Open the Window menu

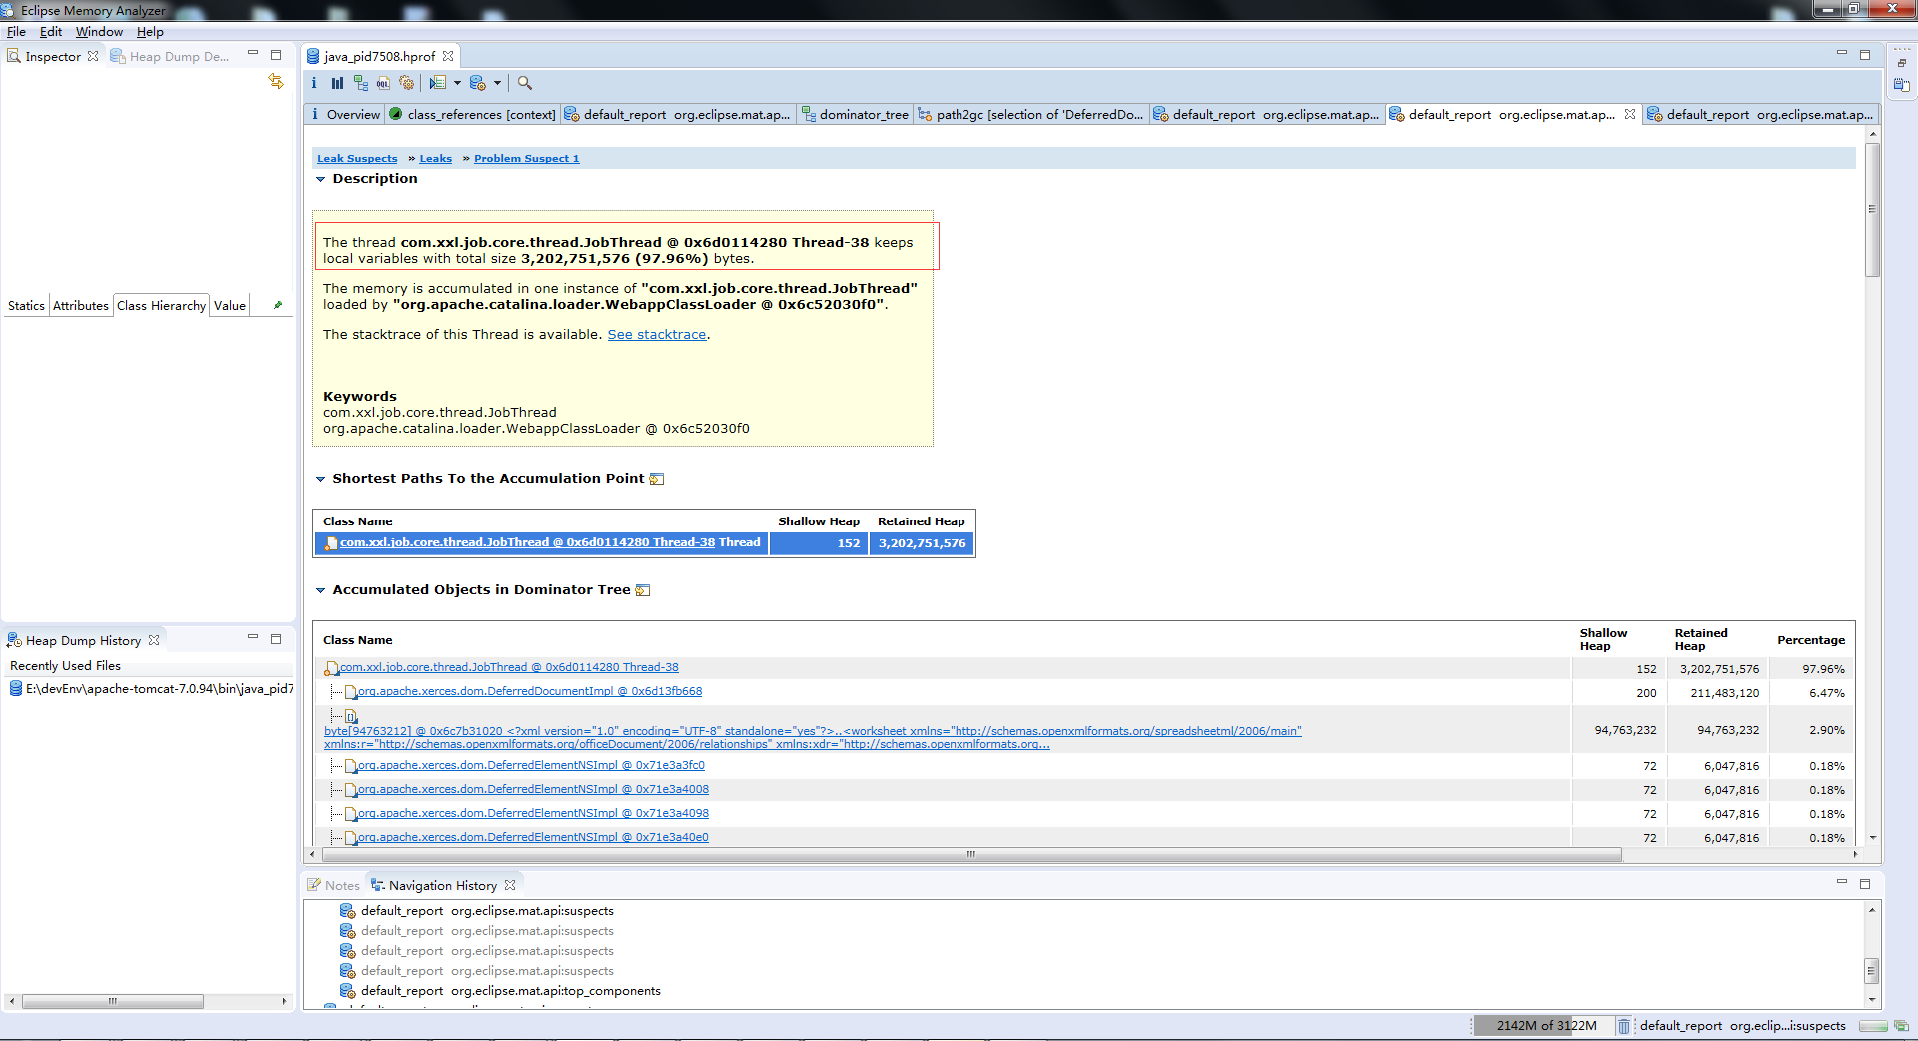pos(99,31)
